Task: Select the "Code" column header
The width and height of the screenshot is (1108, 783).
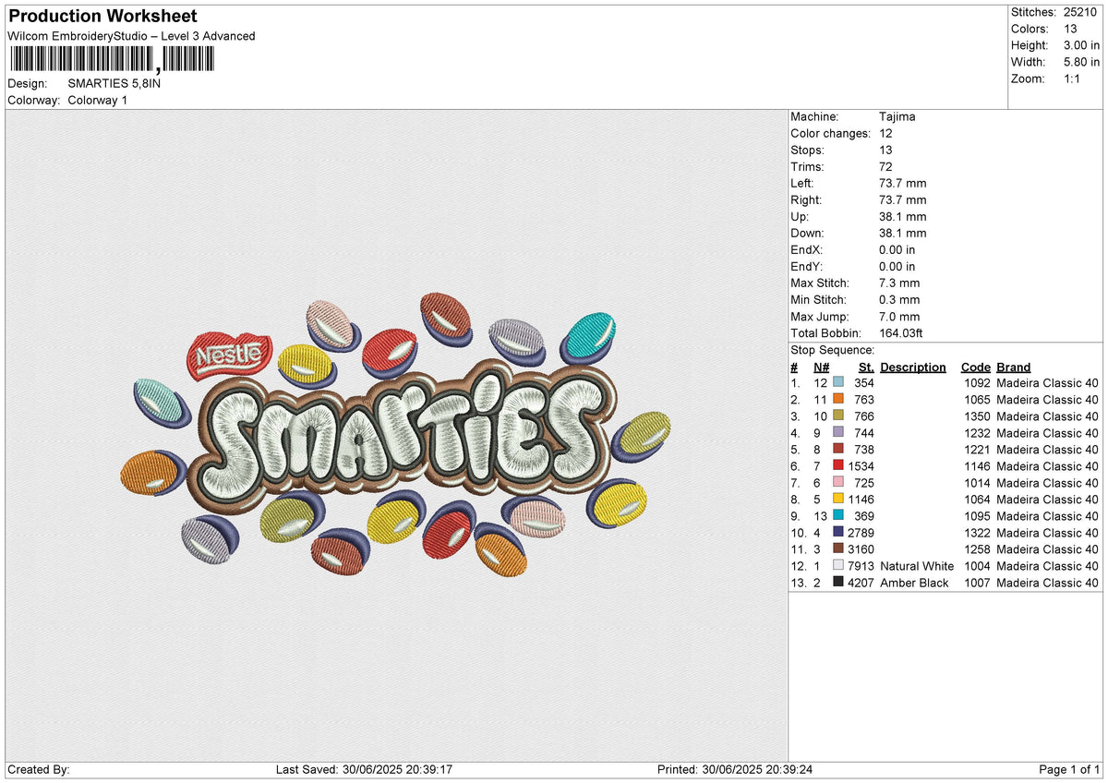Action: point(976,367)
